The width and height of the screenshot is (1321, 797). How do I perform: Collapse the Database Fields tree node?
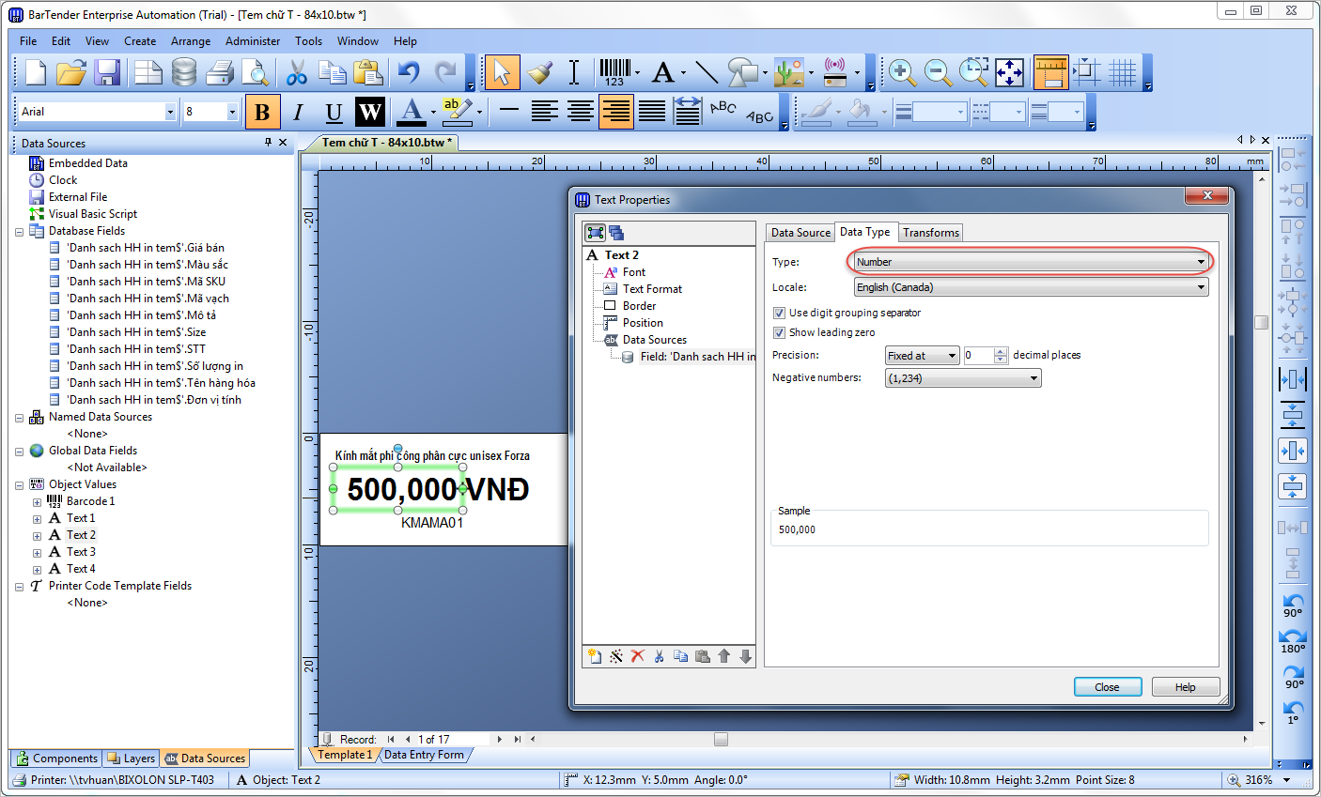coord(19,231)
